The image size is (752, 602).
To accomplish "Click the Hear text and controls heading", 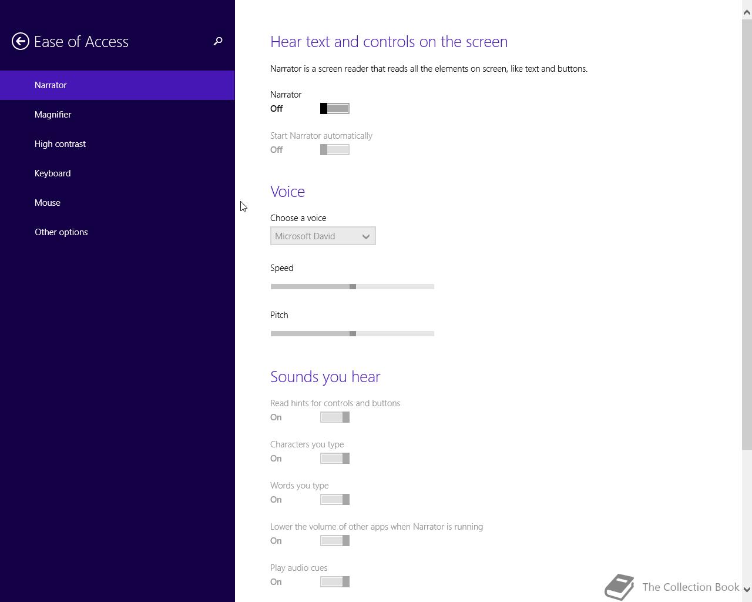I will tap(389, 42).
